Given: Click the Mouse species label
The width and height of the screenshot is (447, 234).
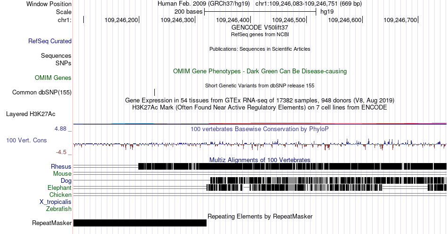Looking at the screenshot, I should click(62, 174).
